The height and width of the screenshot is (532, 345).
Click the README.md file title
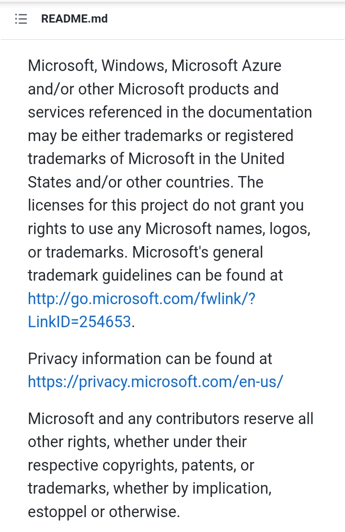click(x=74, y=19)
